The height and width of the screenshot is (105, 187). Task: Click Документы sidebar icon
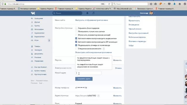pyautogui.click(x=32, y=54)
